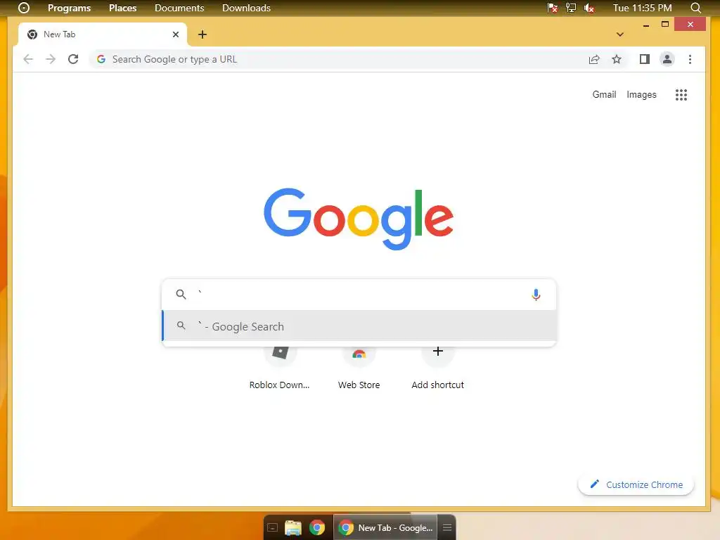
Task: Switch to New Tab - Google taskbar window
Action: (x=385, y=527)
